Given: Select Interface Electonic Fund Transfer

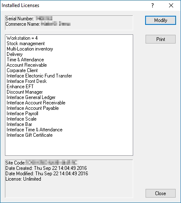Looking at the screenshot, I should [x=39, y=76].
